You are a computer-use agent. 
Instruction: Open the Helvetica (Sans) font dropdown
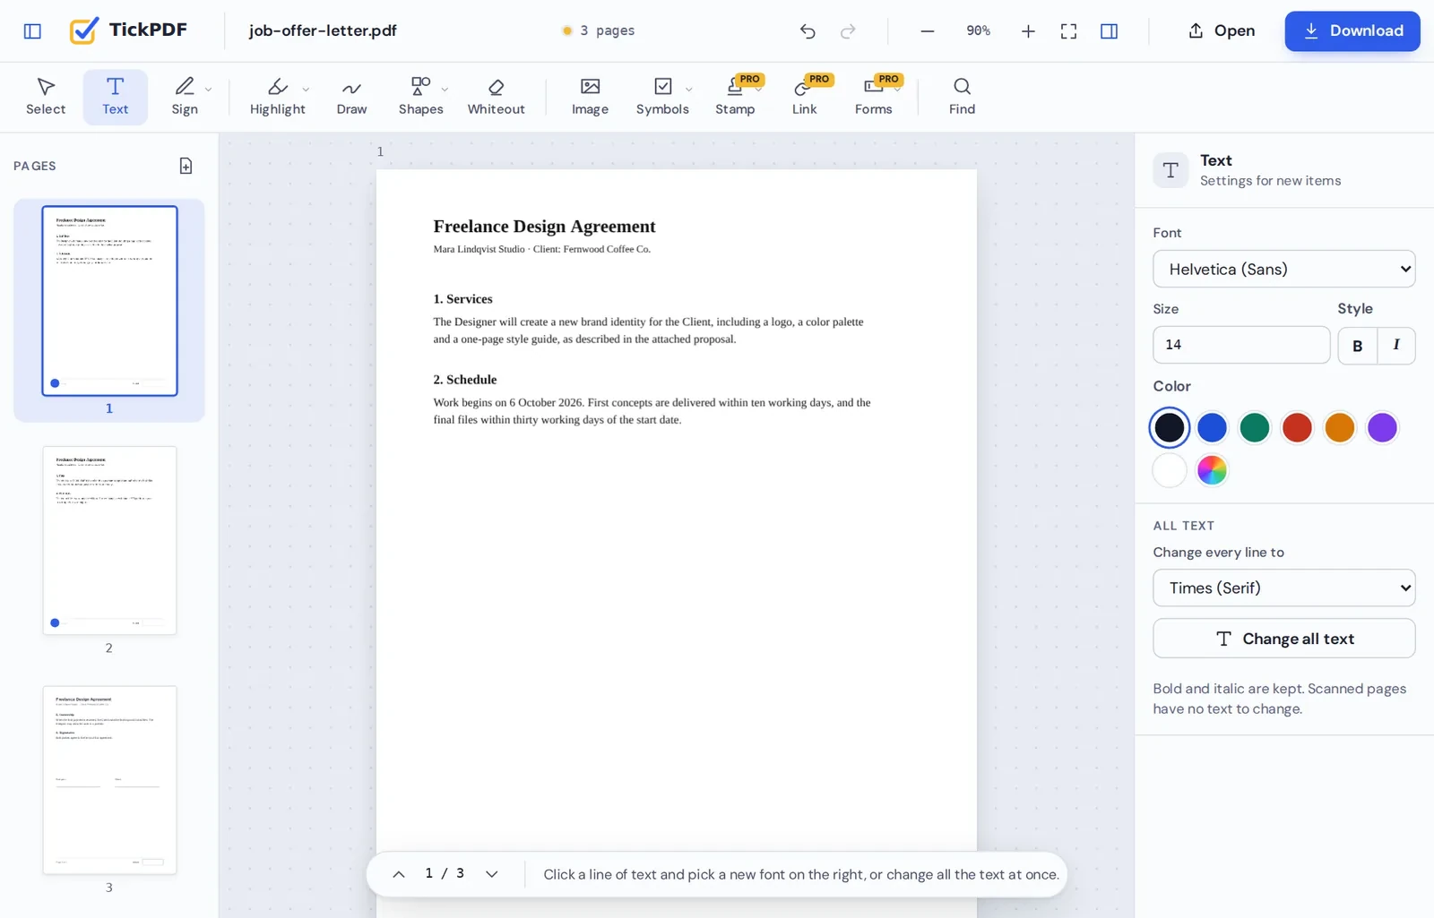coord(1283,269)
